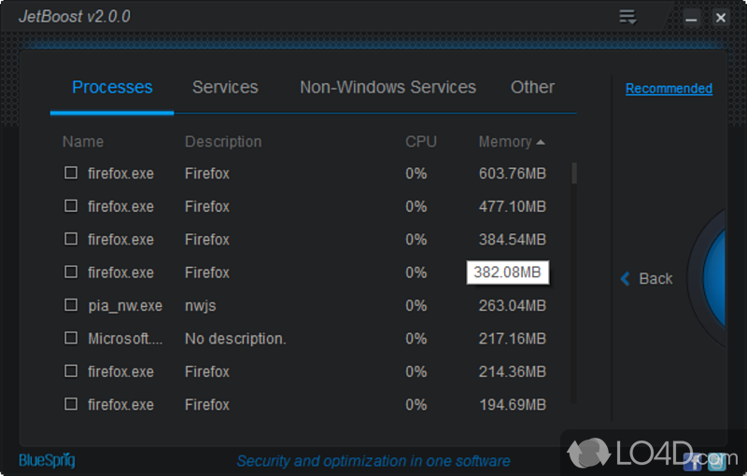Click the Facebook icon at bottom right
Viewport: 747px width, 476px height.
[x=693, y=460]
